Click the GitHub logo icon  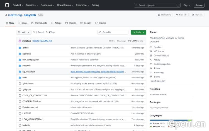coord(7,5)
